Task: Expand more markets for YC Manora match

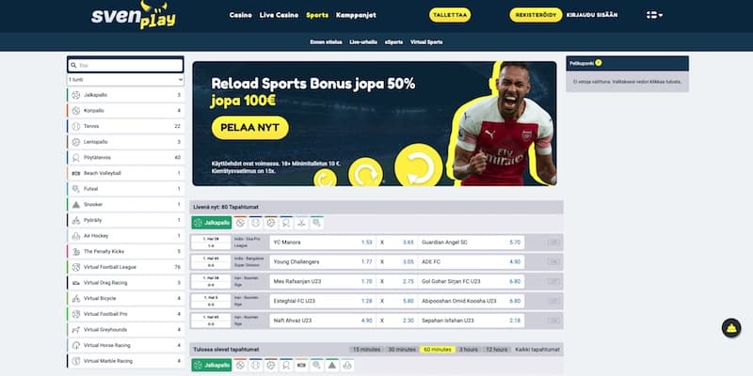Action: click(x=553, y=243)
